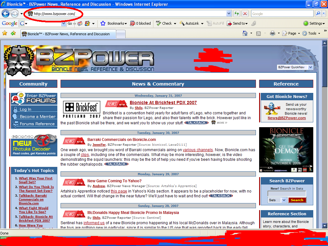This screenshot has height=246, width=328.
Task: Open a new blank tab
Action: pos(121,34)
